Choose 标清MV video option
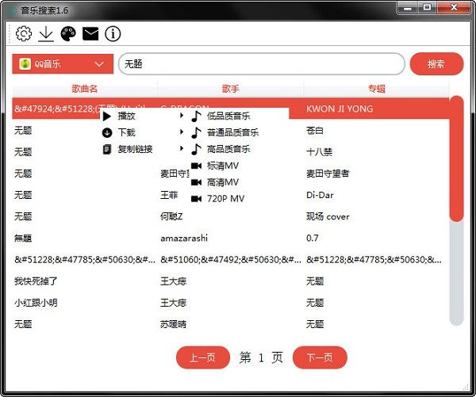 222,166
